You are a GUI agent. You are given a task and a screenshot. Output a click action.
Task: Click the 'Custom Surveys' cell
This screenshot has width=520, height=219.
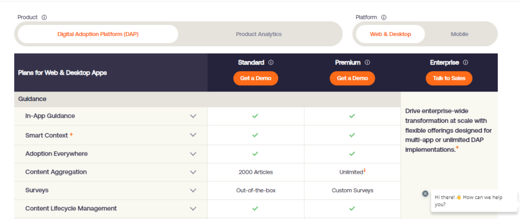pos(352,191)
